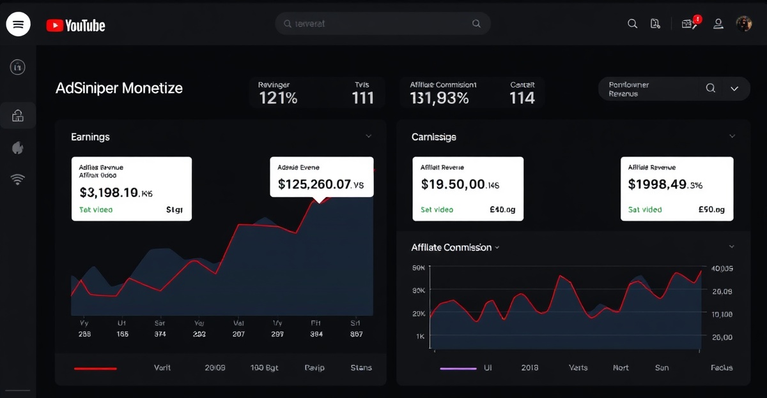Open the Affliate Commission dropdown

coord(455,247)
